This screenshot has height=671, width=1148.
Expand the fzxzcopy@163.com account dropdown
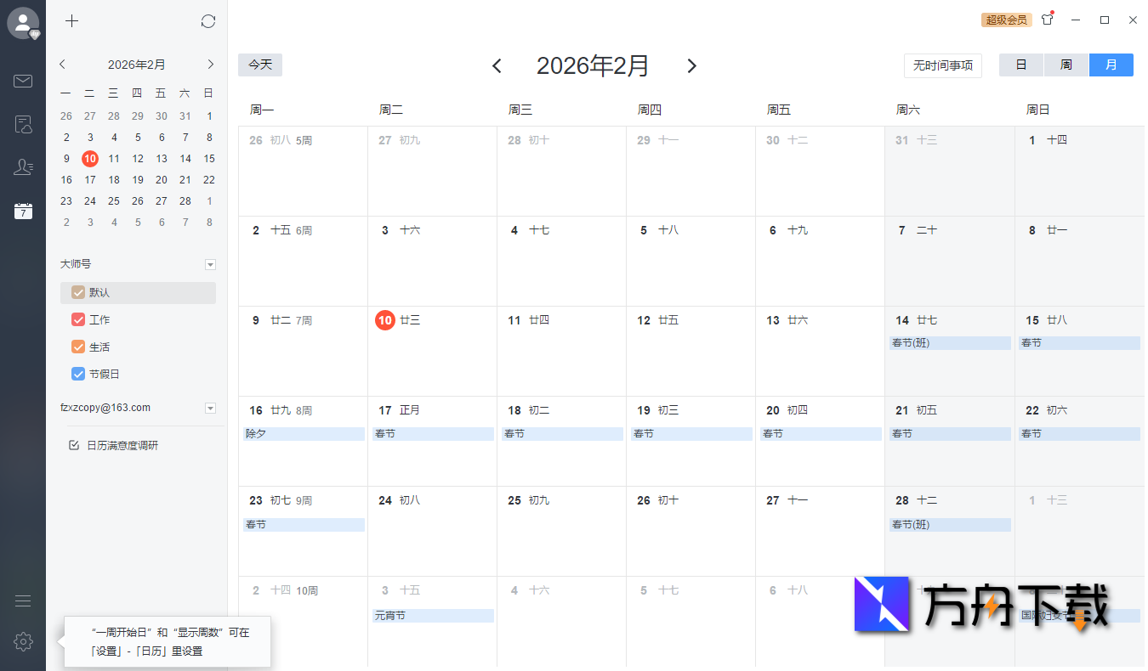coord(210,408)
